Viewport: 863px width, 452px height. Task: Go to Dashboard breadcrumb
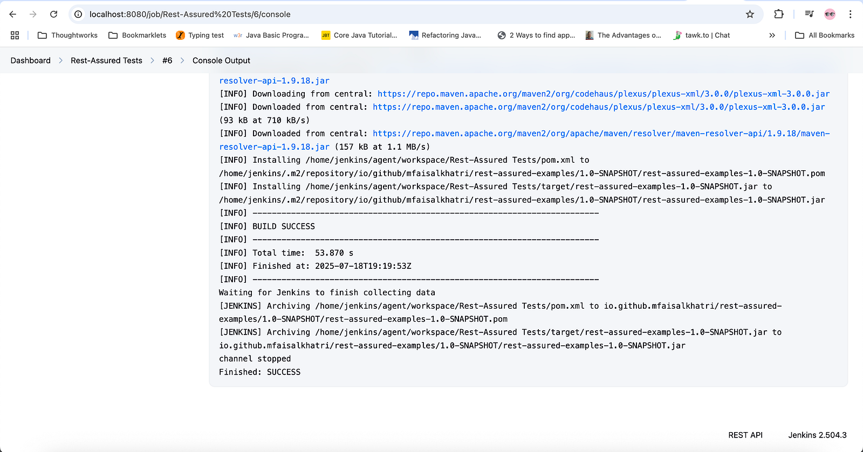point(31,60)
